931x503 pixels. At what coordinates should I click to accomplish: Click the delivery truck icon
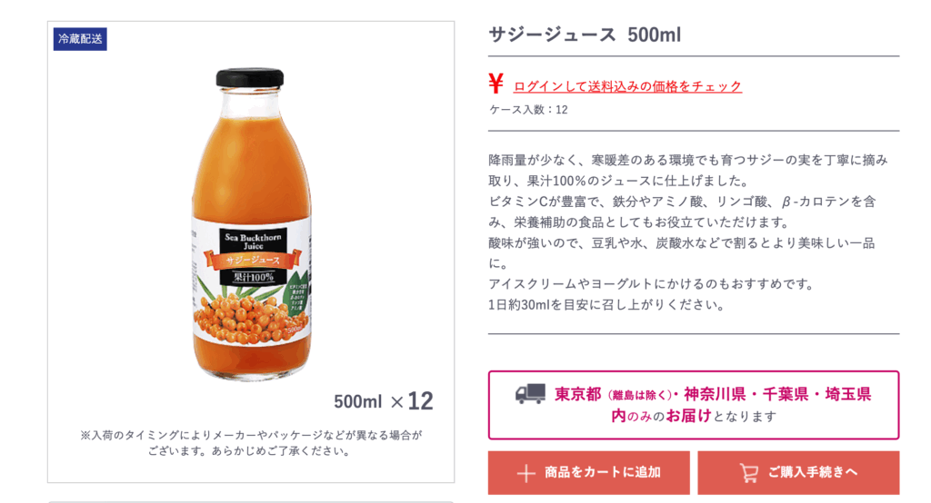pos(530,394)
